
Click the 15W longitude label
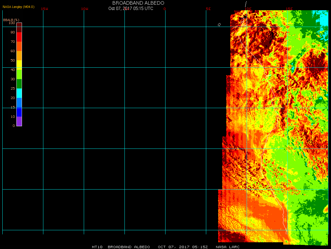[x=45, y=9]
